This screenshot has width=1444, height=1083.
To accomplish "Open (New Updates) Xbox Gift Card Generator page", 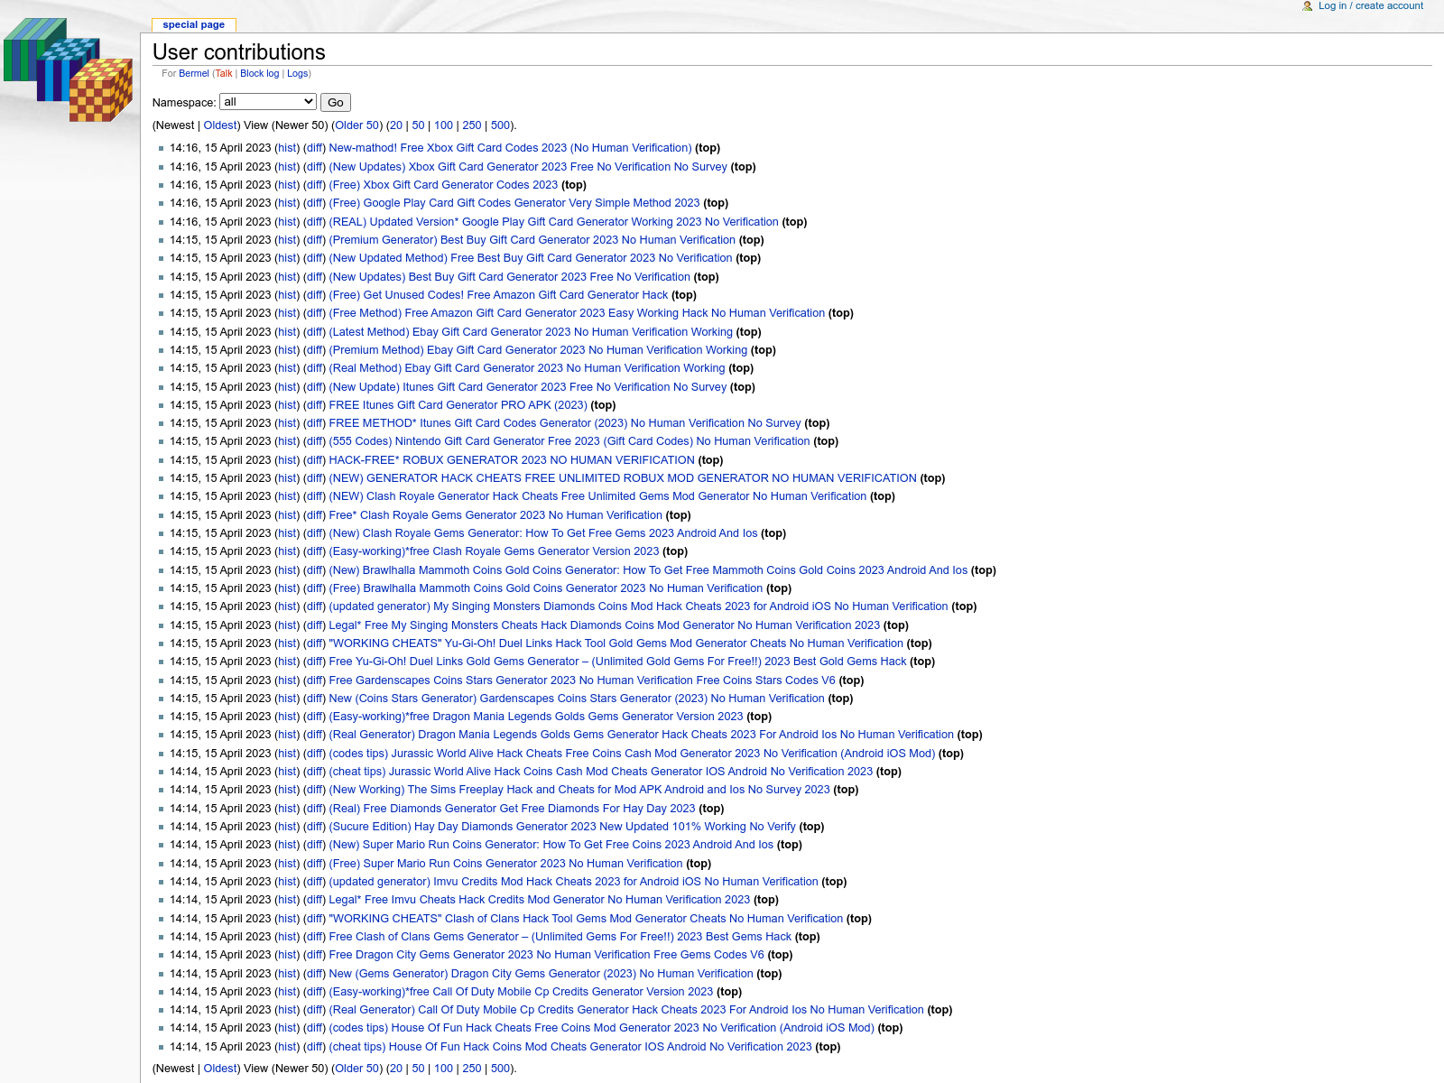I will (528, 167).
